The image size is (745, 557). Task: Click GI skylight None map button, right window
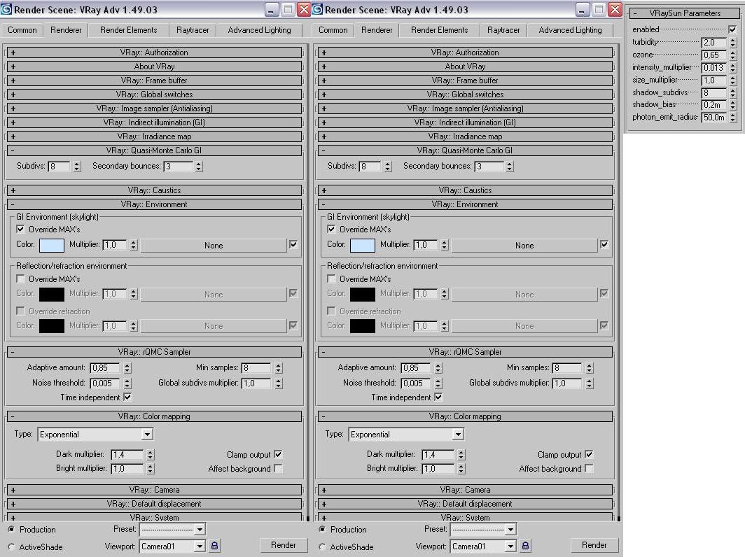click(524, 246)
